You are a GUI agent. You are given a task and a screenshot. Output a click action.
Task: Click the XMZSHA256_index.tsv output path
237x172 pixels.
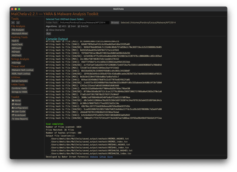tap(91, 154)
